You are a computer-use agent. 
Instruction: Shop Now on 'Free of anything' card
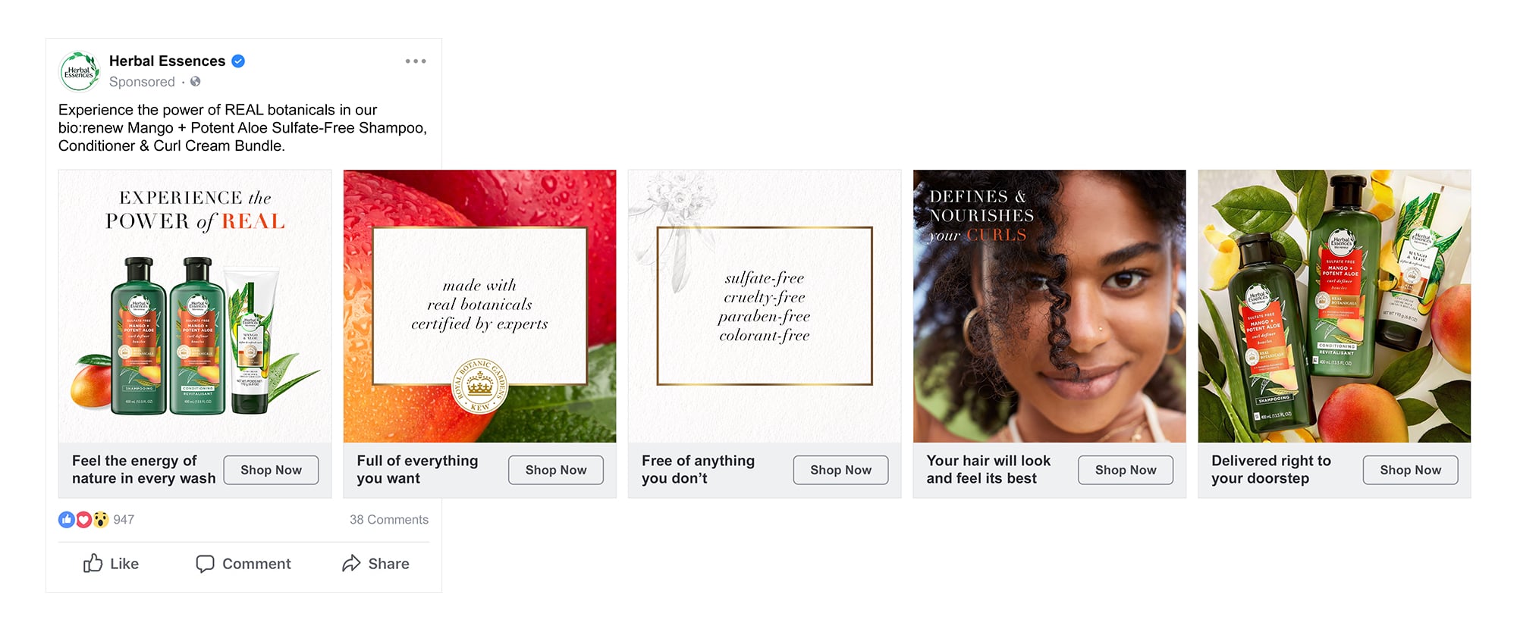[840, 470]
